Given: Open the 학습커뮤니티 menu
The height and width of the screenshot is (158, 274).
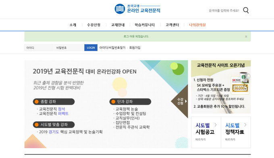Looking at the screenshot, I should coord(145,25).
